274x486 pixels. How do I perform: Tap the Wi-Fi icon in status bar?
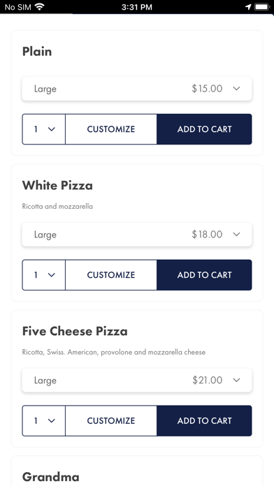click(x=39, y=7)
